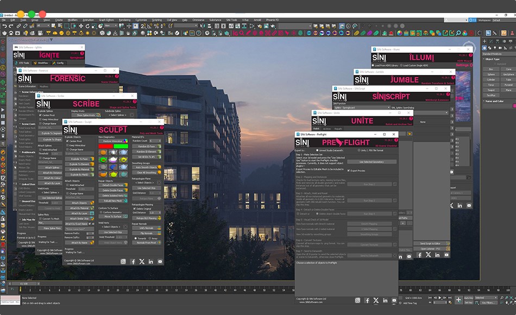
Task: Click the X (Twitter) icon in Sculpt footer
Action: (142, 261)
